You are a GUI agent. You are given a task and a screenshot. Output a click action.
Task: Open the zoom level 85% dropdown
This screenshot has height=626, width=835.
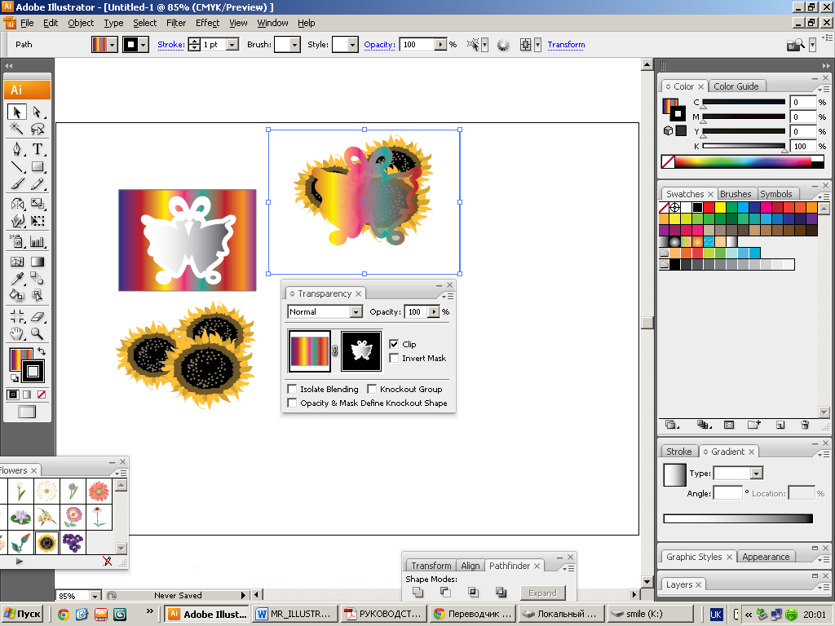click(95, 596)
